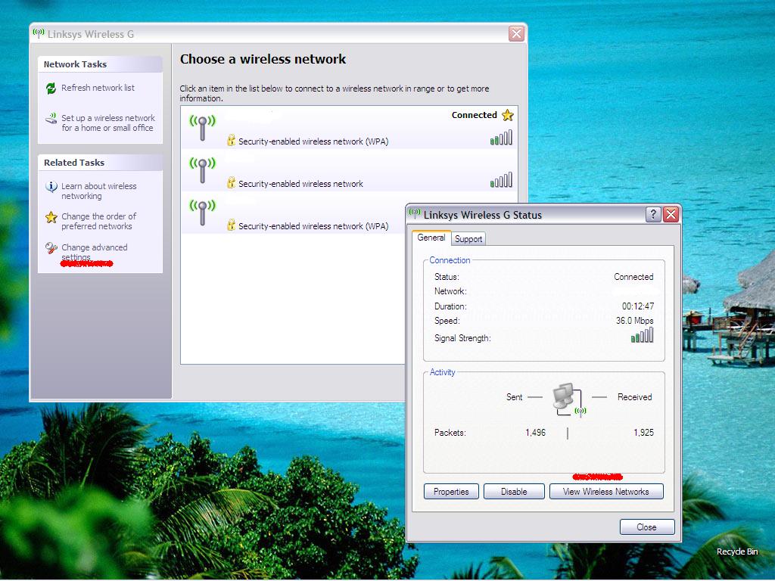Screen dimensions: 775x581
Task: Open Set up a wireless network for a home link
Action: point(108,123)
